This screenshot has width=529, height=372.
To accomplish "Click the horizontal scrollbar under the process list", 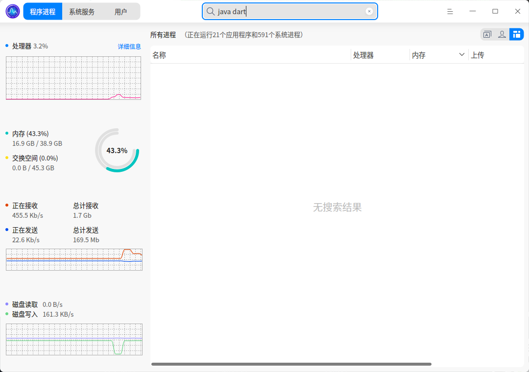I will point(291,364).
